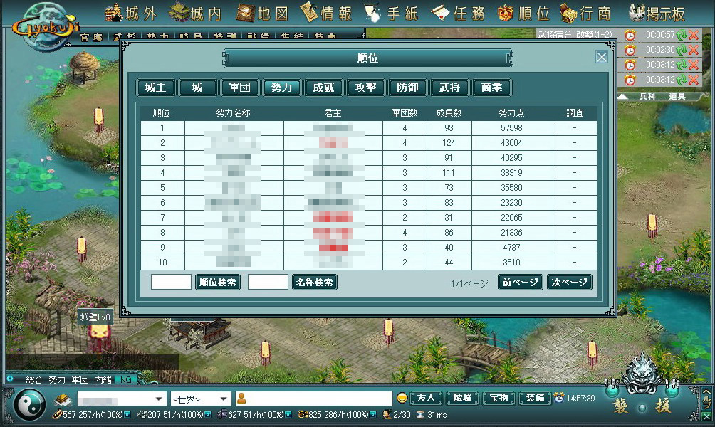Click the gold ingot icon beside the chat box
The width and height of the screenshot is (715, 427).
click(x=63, y=400)
